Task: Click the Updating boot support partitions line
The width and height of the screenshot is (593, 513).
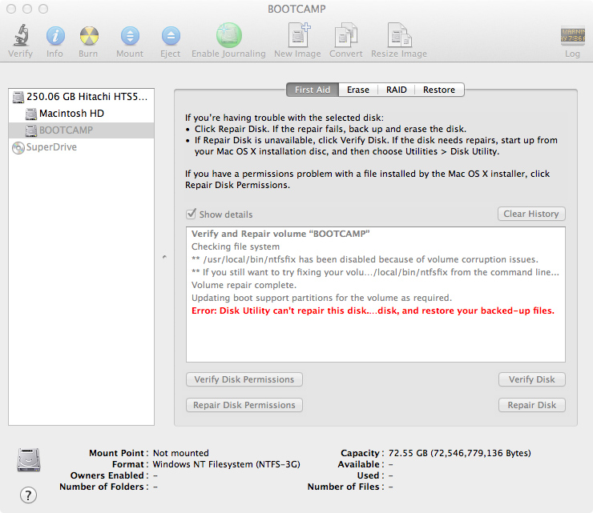Action: click(x=321, y=298)
